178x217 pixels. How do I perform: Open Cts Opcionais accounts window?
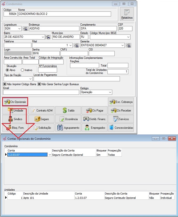click(15, 102)
